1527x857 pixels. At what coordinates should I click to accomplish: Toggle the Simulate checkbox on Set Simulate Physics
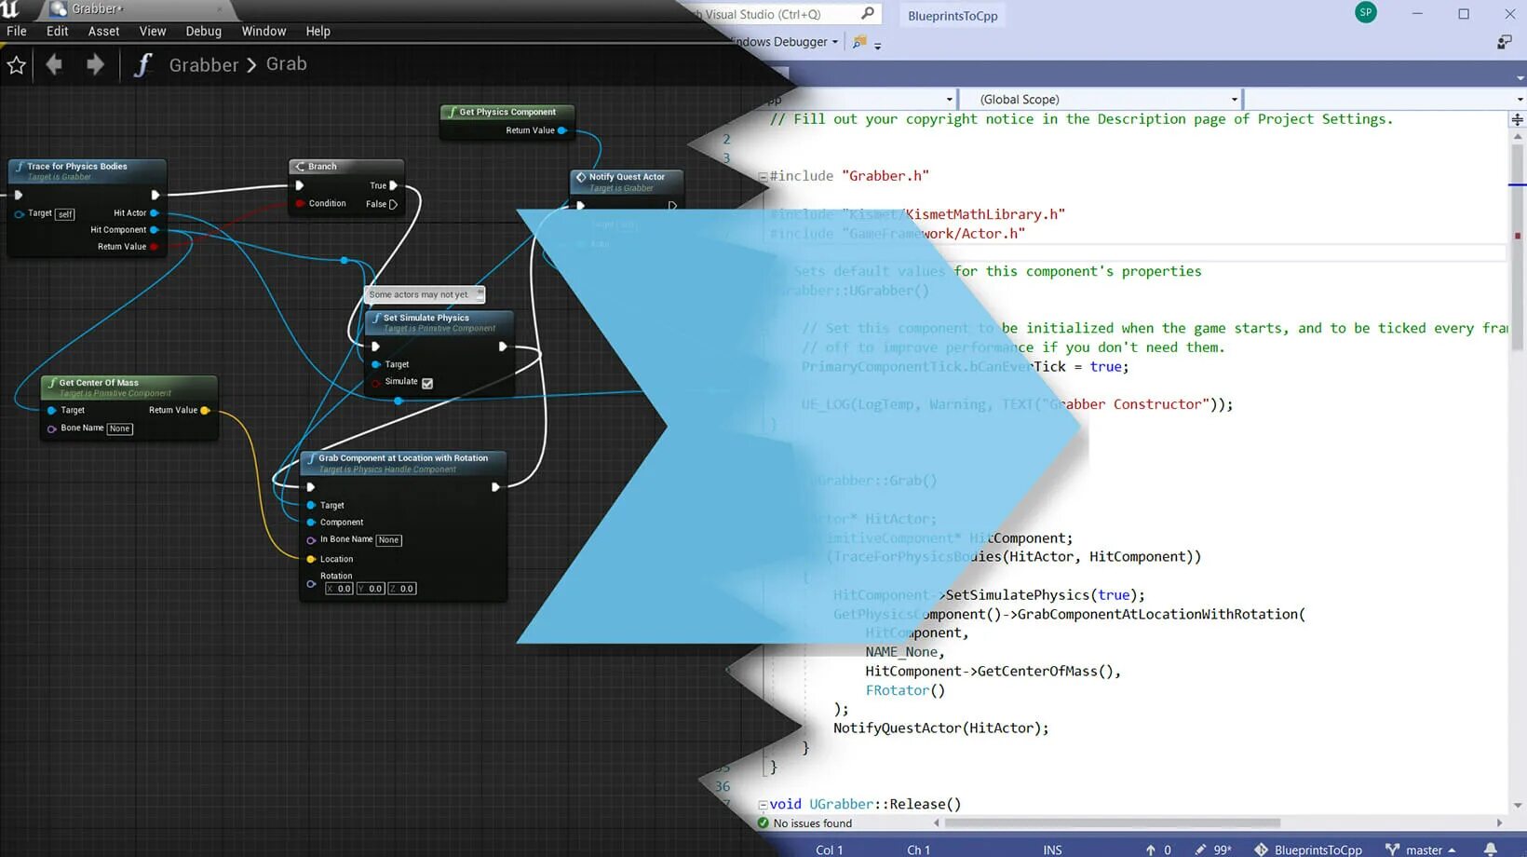427,383
